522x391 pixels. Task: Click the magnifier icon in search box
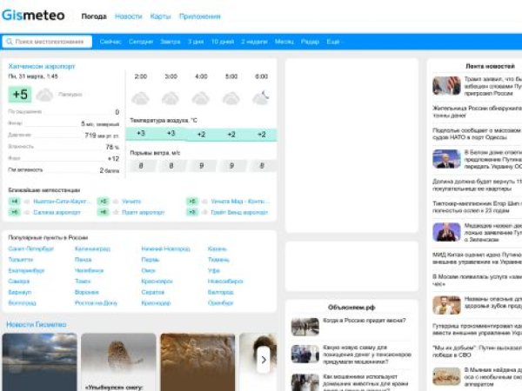(x=10, y=42)
